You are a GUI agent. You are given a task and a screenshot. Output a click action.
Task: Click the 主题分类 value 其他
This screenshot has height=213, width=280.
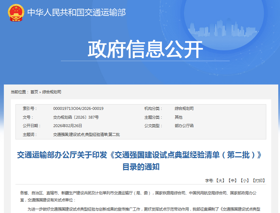click(179, 117)
